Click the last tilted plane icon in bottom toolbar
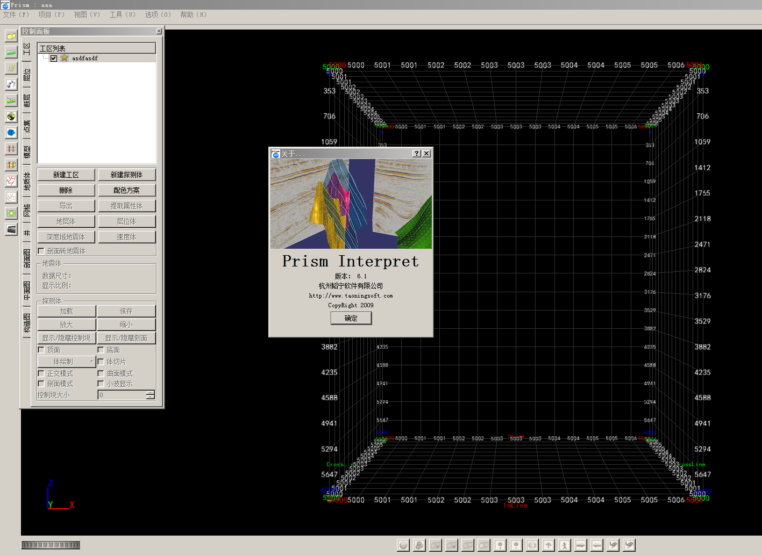762x556 pixels. 629,545
